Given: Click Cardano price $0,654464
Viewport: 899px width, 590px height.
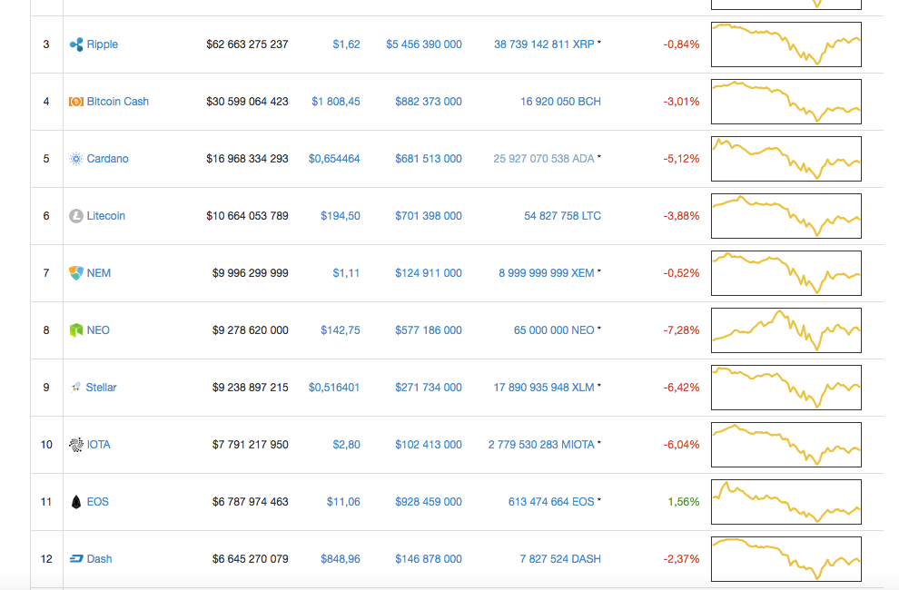Looking at the screenshot, I should [334, 159].
